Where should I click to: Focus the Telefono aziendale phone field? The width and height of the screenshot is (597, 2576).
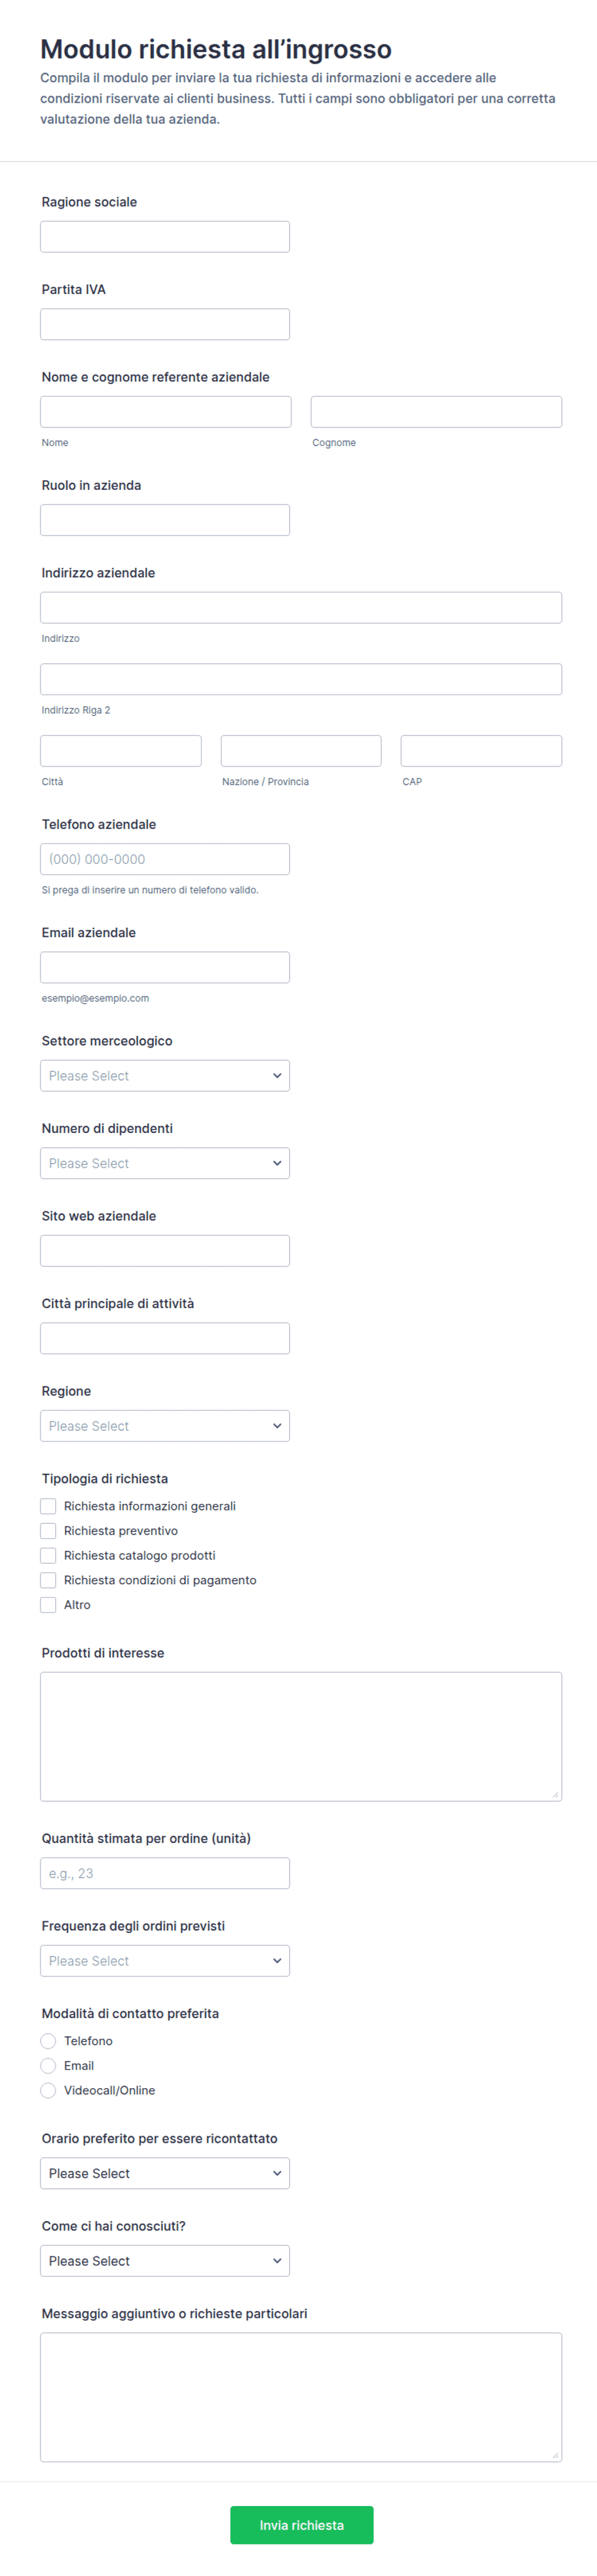click(165, 859)
